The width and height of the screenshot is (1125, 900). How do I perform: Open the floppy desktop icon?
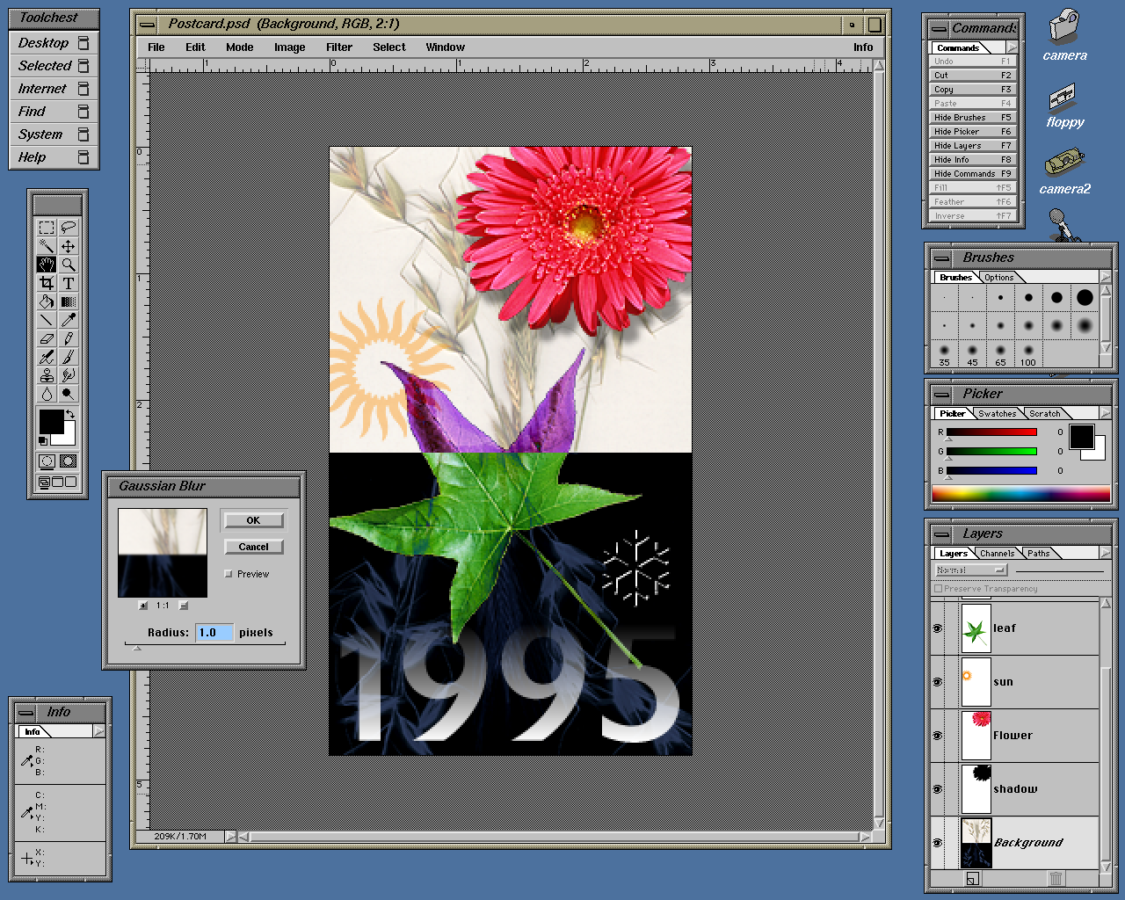pyautogui.click(x=1064, y=105)
